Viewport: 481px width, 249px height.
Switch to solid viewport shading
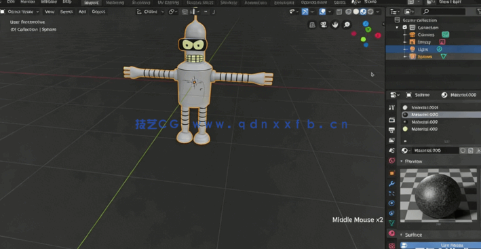[356, 12]
